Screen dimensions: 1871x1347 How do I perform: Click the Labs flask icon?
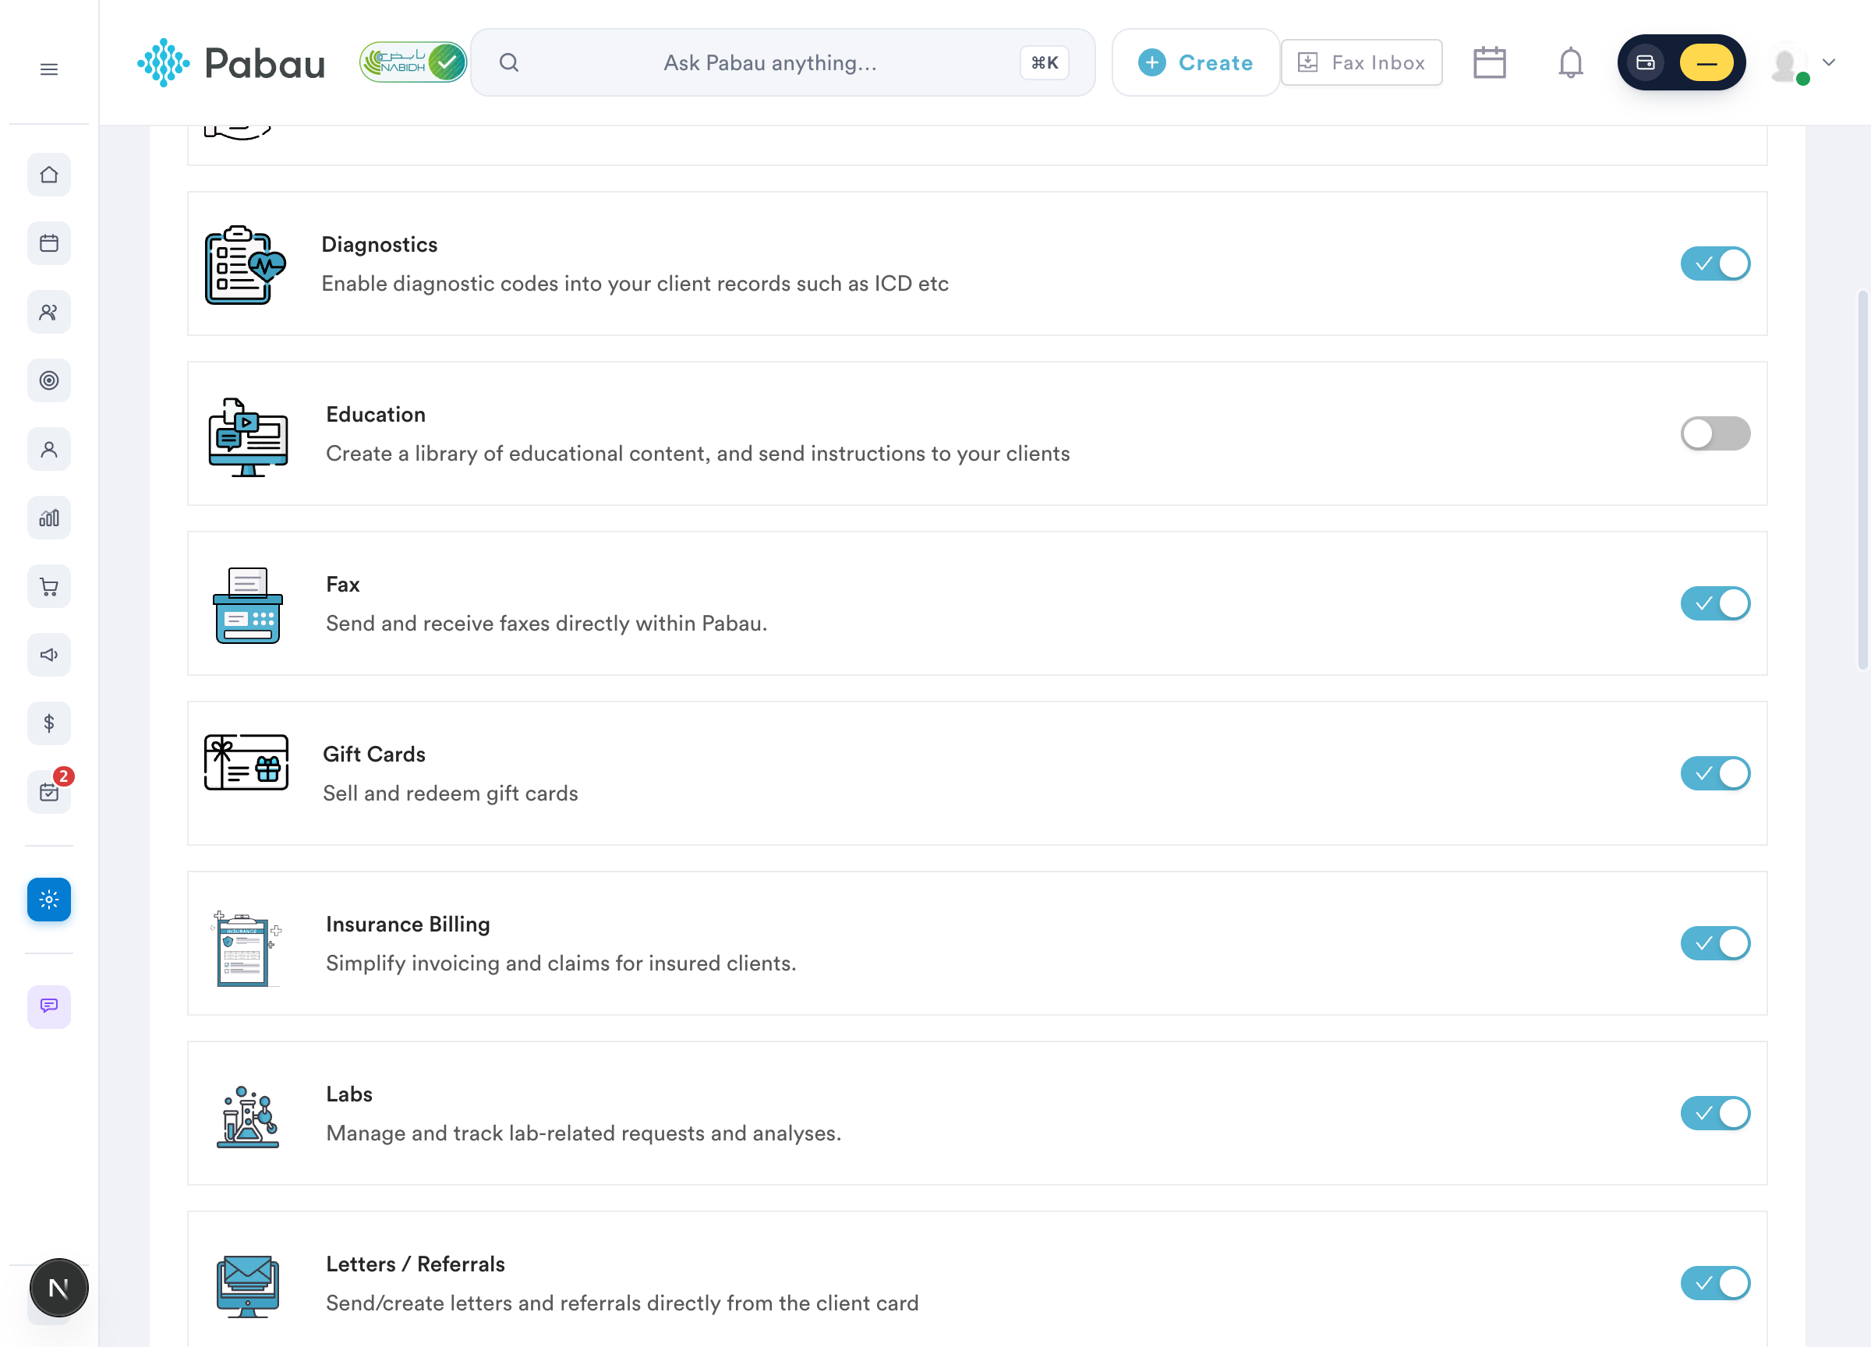[247, 1117]
